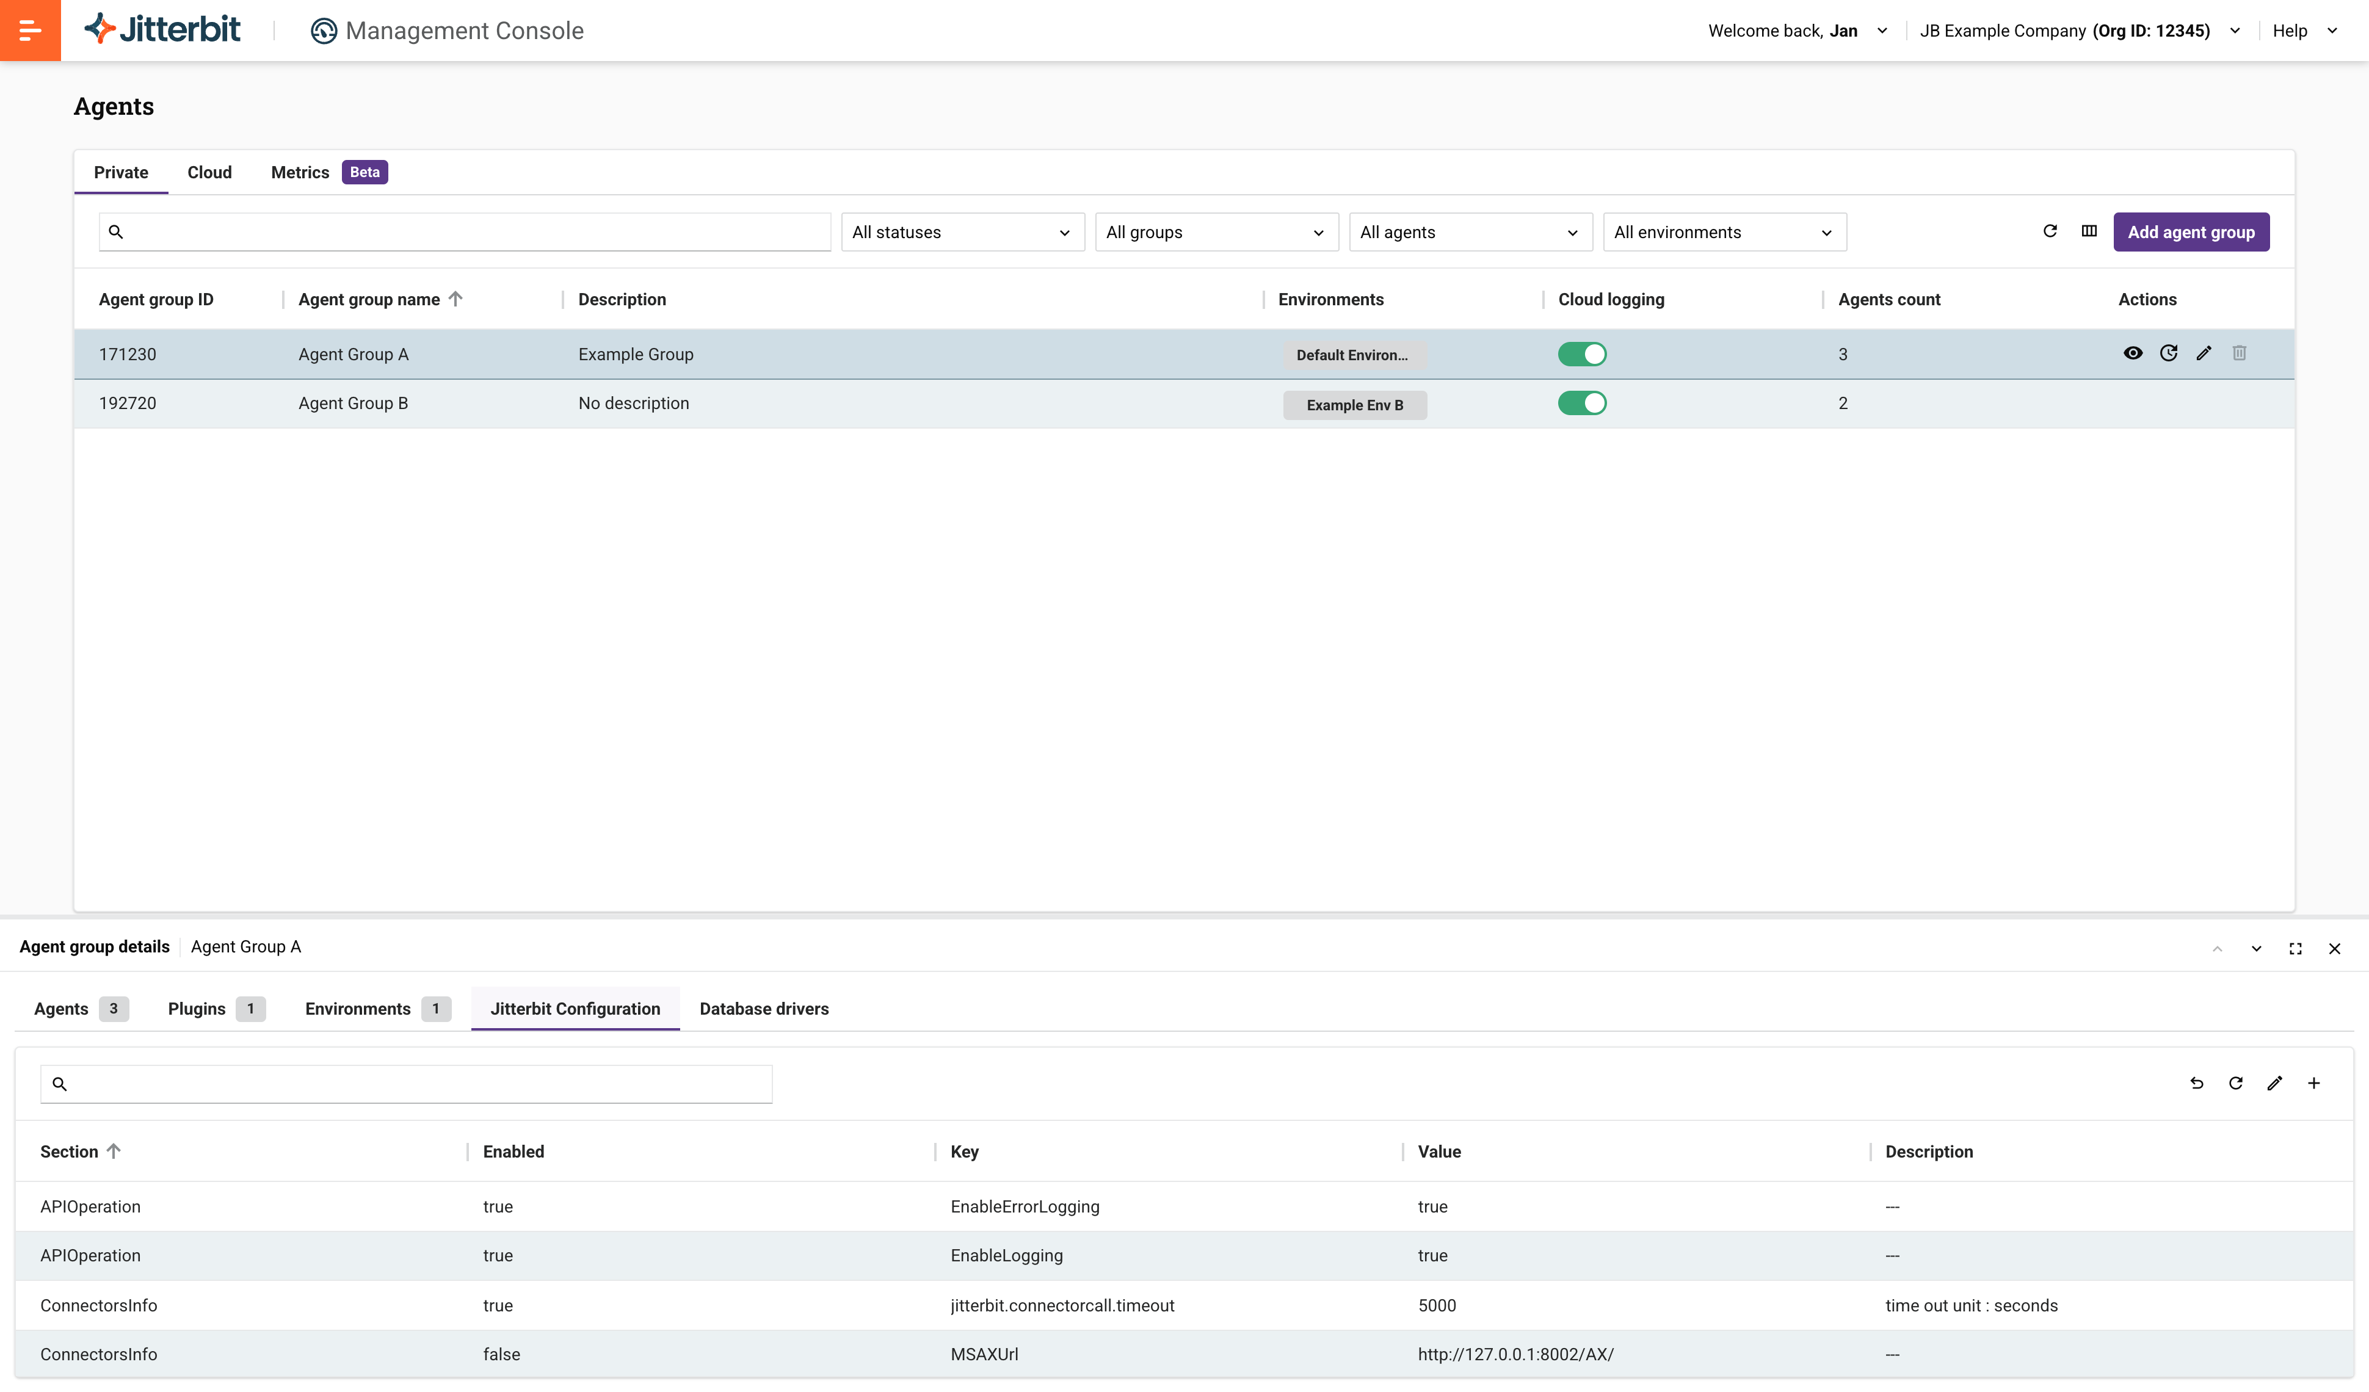Screen dimensions: 2369x1392
Task: Select the Agent Group B row name
Action: (354, 403)
